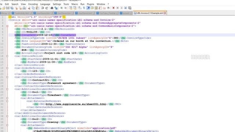Open the Search menu

[15, 4]
